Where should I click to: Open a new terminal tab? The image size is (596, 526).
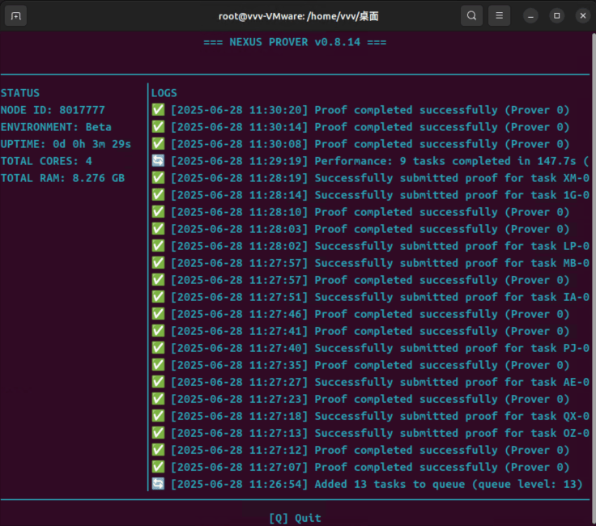pyautogui.click(x=15, y=16)
